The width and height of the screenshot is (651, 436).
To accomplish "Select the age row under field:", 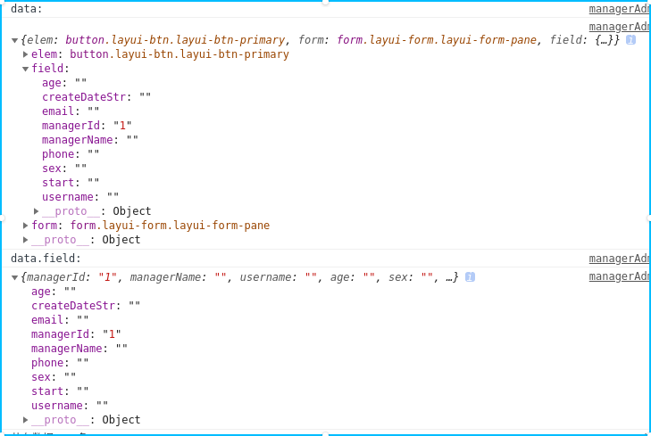I will (x=64, y=83).
